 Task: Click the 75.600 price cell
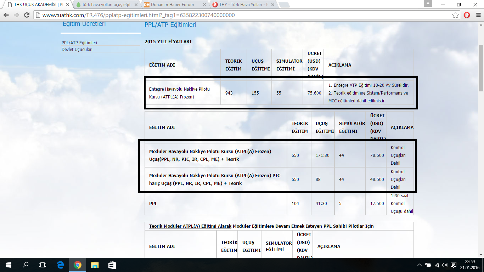(314, 93)
